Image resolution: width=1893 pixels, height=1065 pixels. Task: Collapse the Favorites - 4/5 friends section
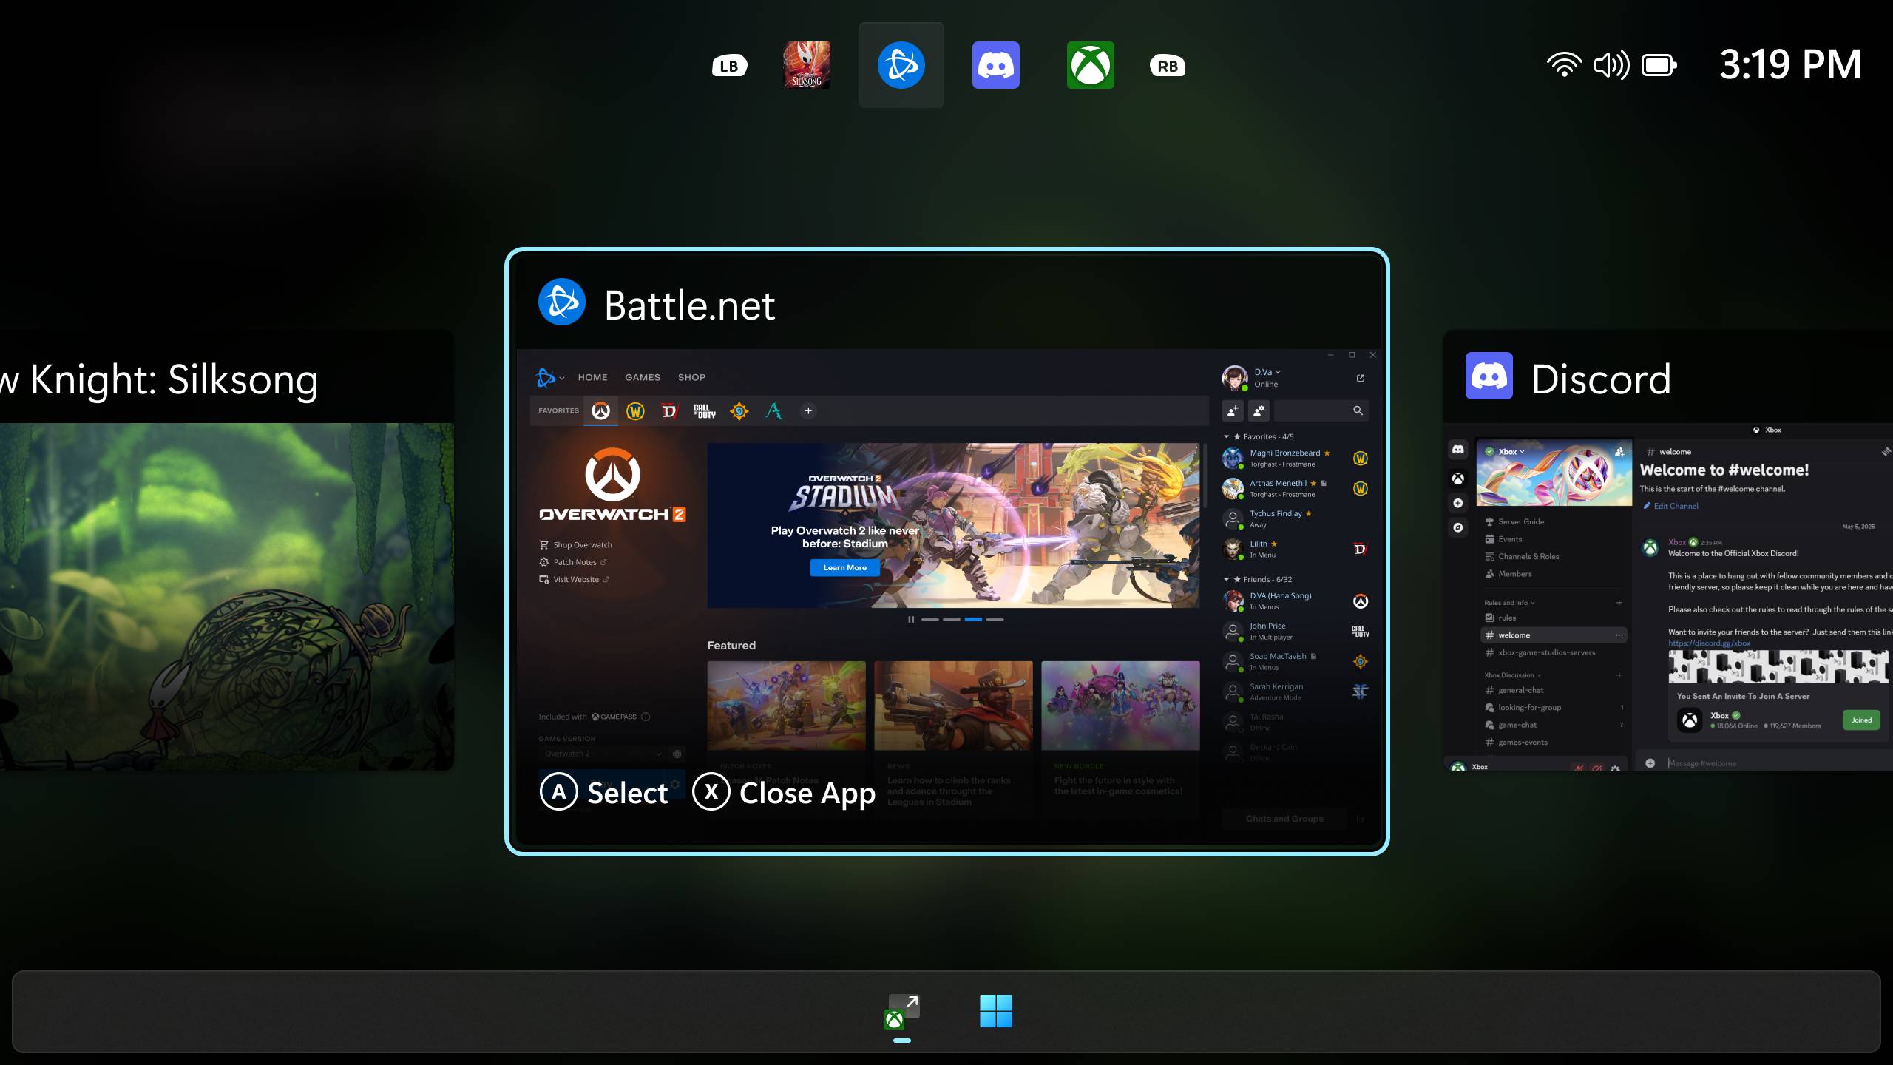[x=1226, y=436]
